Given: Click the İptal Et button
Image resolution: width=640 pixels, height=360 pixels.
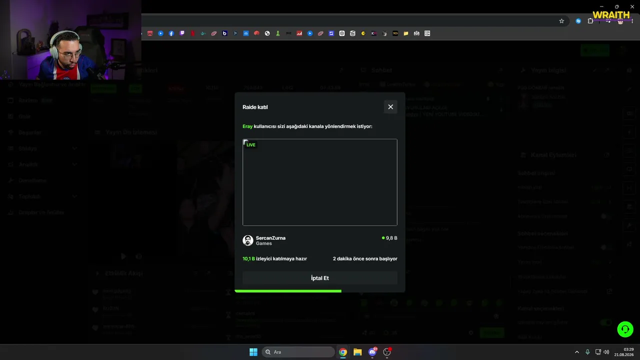Looking at the screenshot, I should coord(320,278).
